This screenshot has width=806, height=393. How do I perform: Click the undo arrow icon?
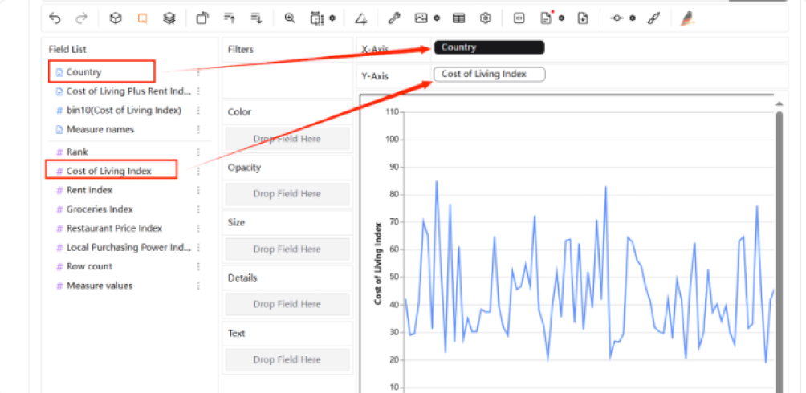coord(55,18)
